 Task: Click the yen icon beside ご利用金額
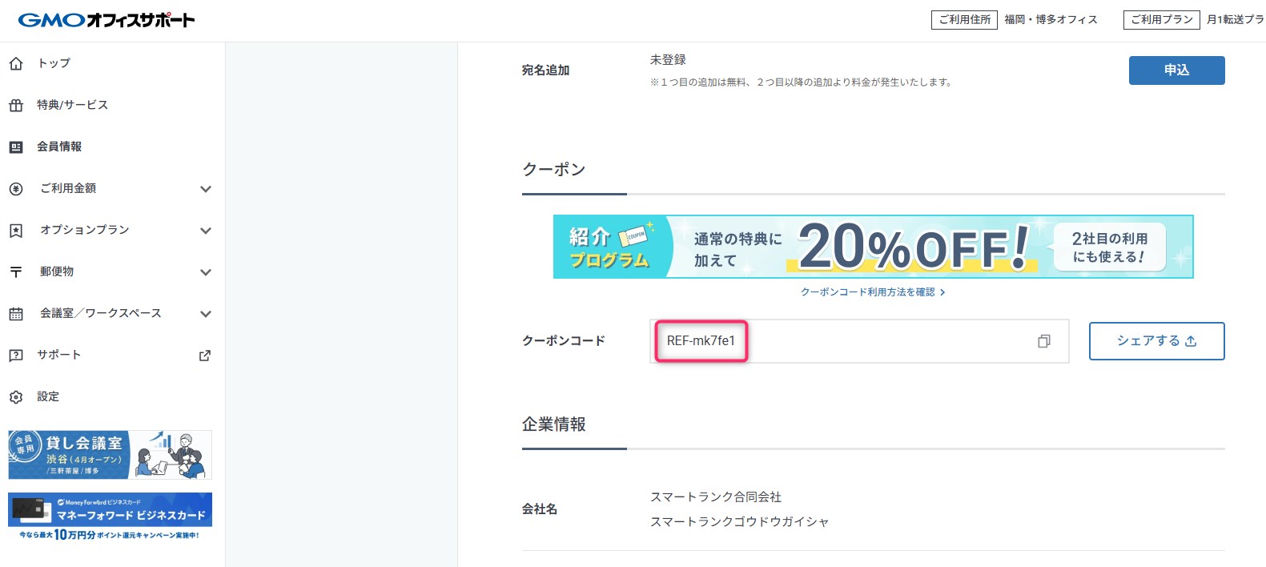click(16, 188)
